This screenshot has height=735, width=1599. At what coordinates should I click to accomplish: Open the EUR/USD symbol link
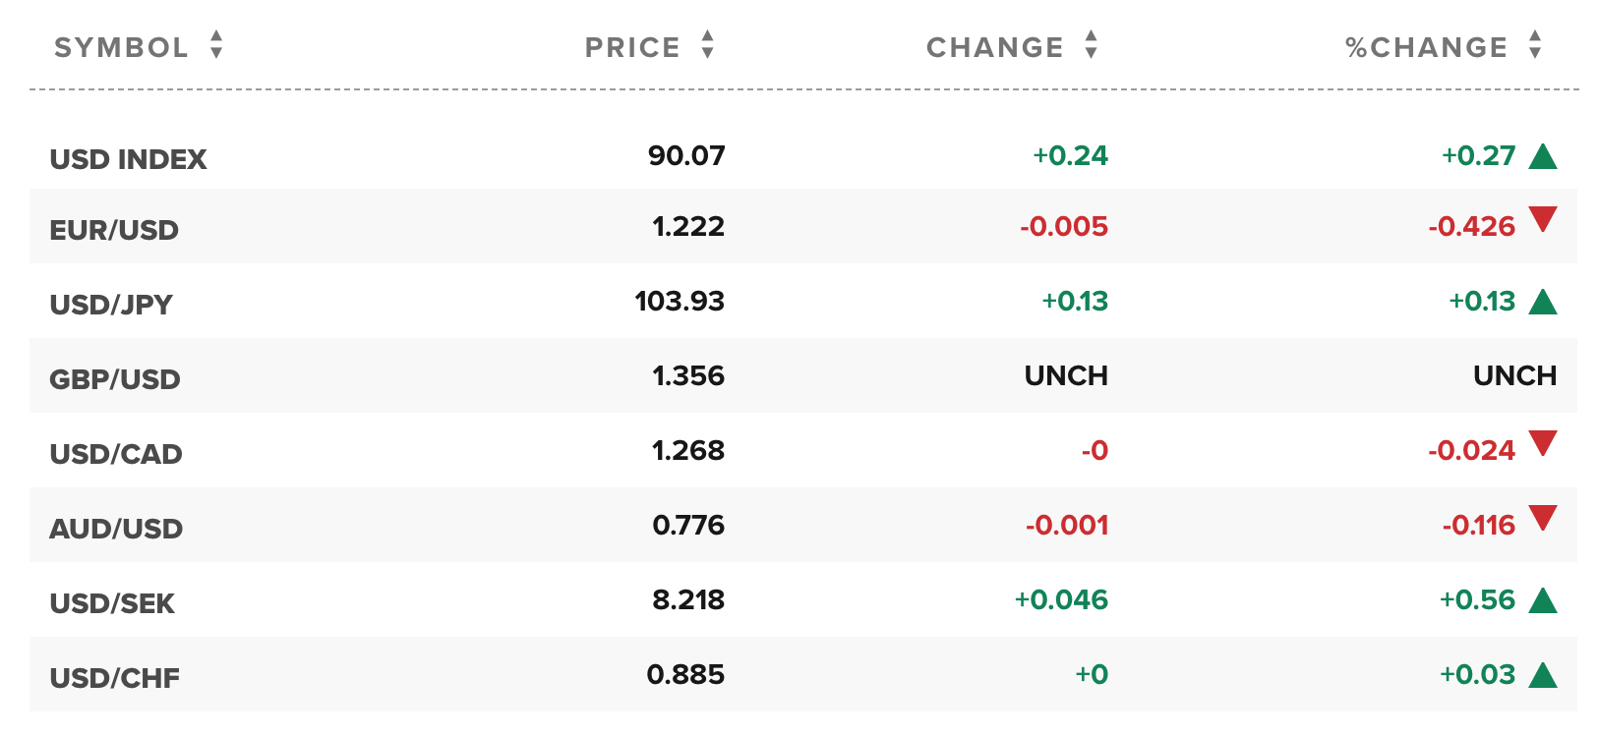114,230
